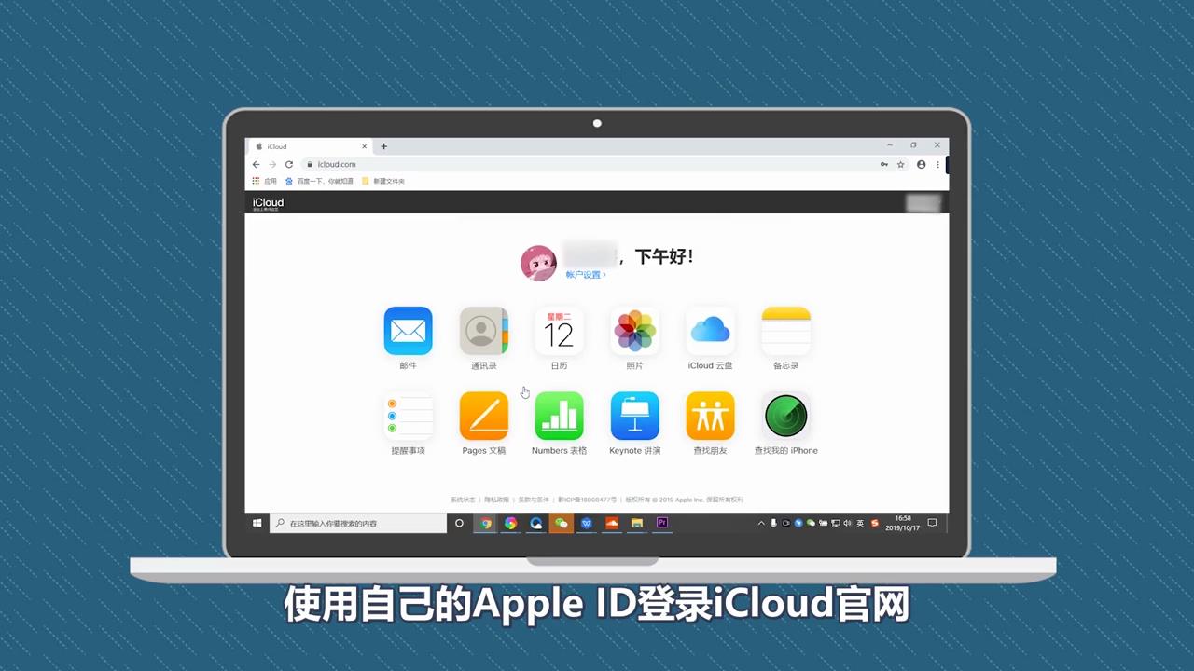Switch input language 英 indicator
The width and height of the screenshot is (1194, 671).
(859, 524)
